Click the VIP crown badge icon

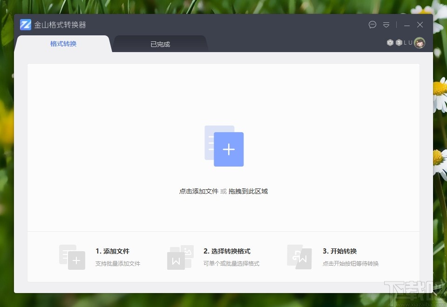click(x=390, y=42)
